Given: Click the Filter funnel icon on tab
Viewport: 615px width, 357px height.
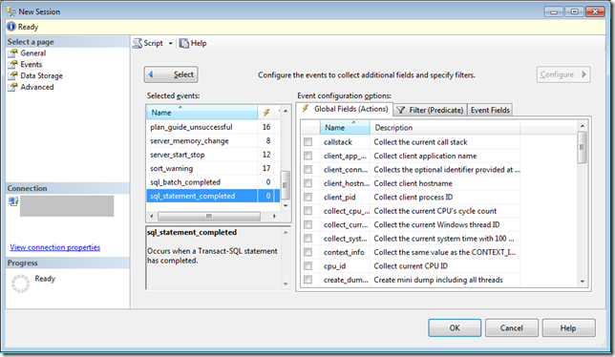Looking at the screenshot, I should [400, 110].
